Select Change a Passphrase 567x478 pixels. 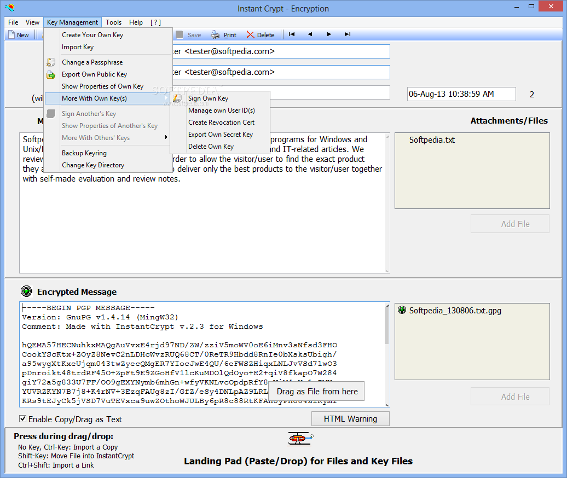click(x=92, y=62)
